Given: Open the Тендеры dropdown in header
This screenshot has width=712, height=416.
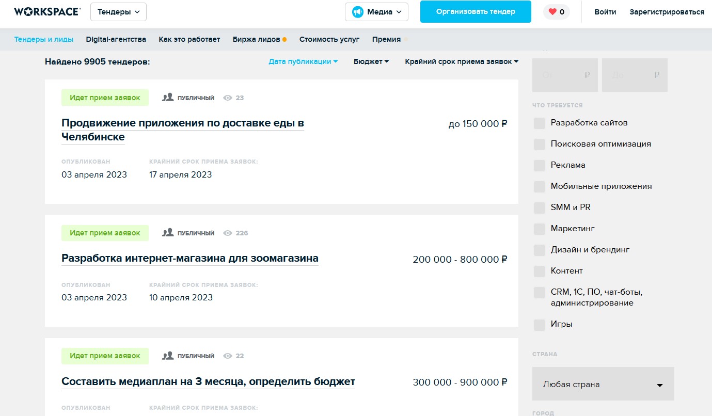Looking at the screenshot, I should pyautogui.click(x=118, y=12).
